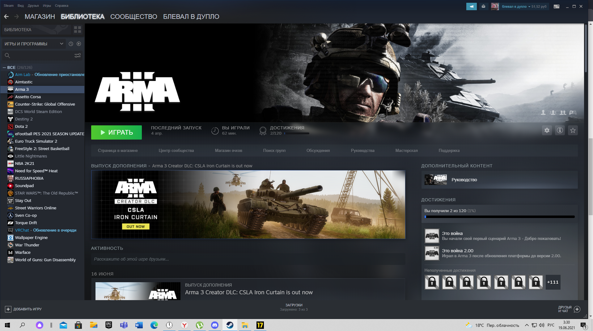Click the Это война 2.00 achievement icon

[x=432, y=253]
